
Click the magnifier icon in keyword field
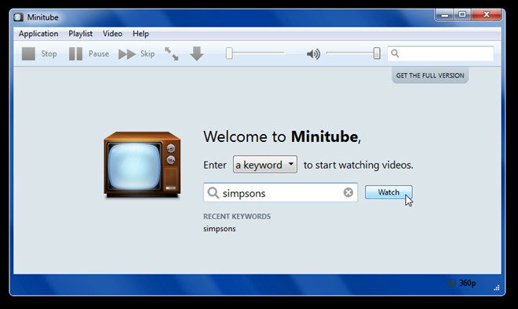213,193
